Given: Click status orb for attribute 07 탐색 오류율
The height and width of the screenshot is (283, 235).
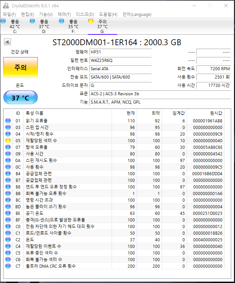Looking at the screenshot, I should coord(8,147).
